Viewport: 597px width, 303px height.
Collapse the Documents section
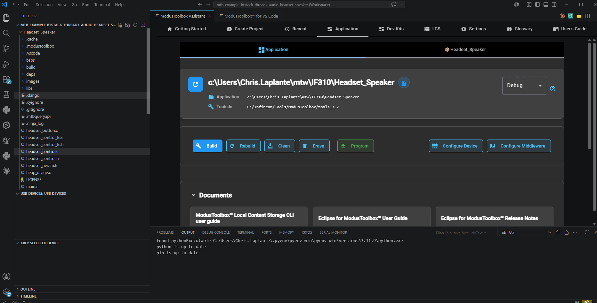193,195
